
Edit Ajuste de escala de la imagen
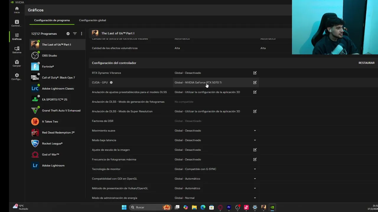255,150
